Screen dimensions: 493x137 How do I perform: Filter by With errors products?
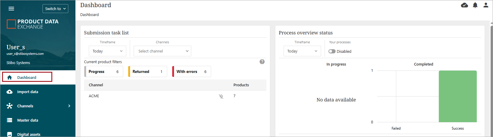[x=192, y=71]
